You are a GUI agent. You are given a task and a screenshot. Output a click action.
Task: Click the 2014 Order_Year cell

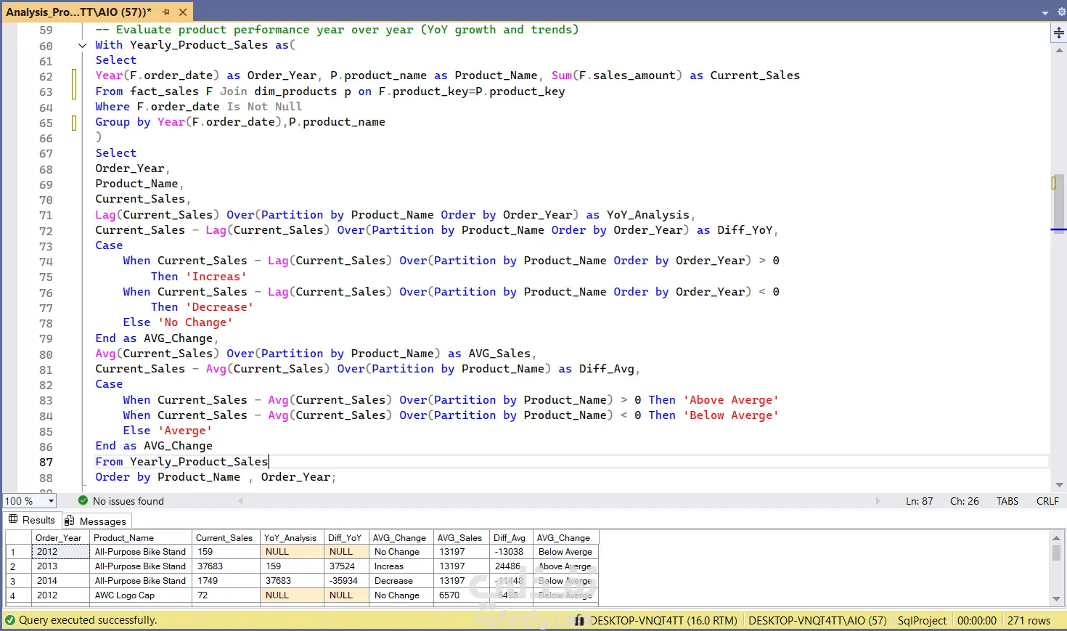61,581
